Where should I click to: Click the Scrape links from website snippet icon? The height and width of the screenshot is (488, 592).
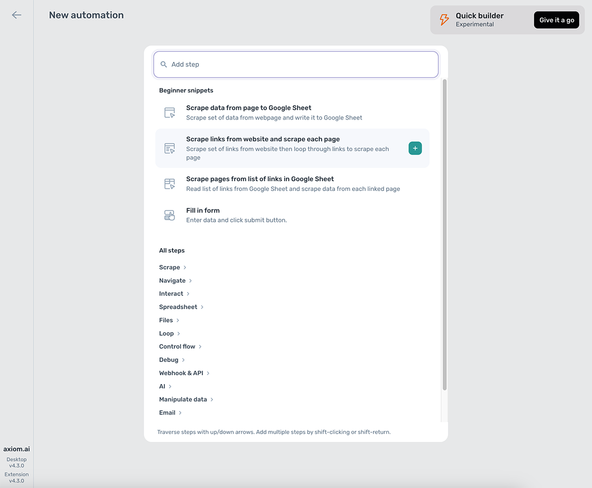[x=170, y=148]
